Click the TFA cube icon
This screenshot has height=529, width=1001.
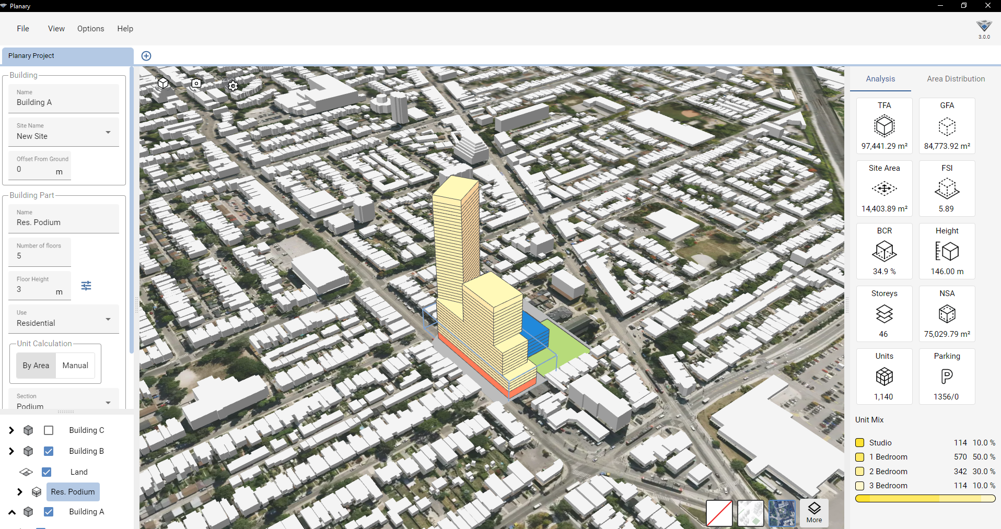(x=884, y=126)
